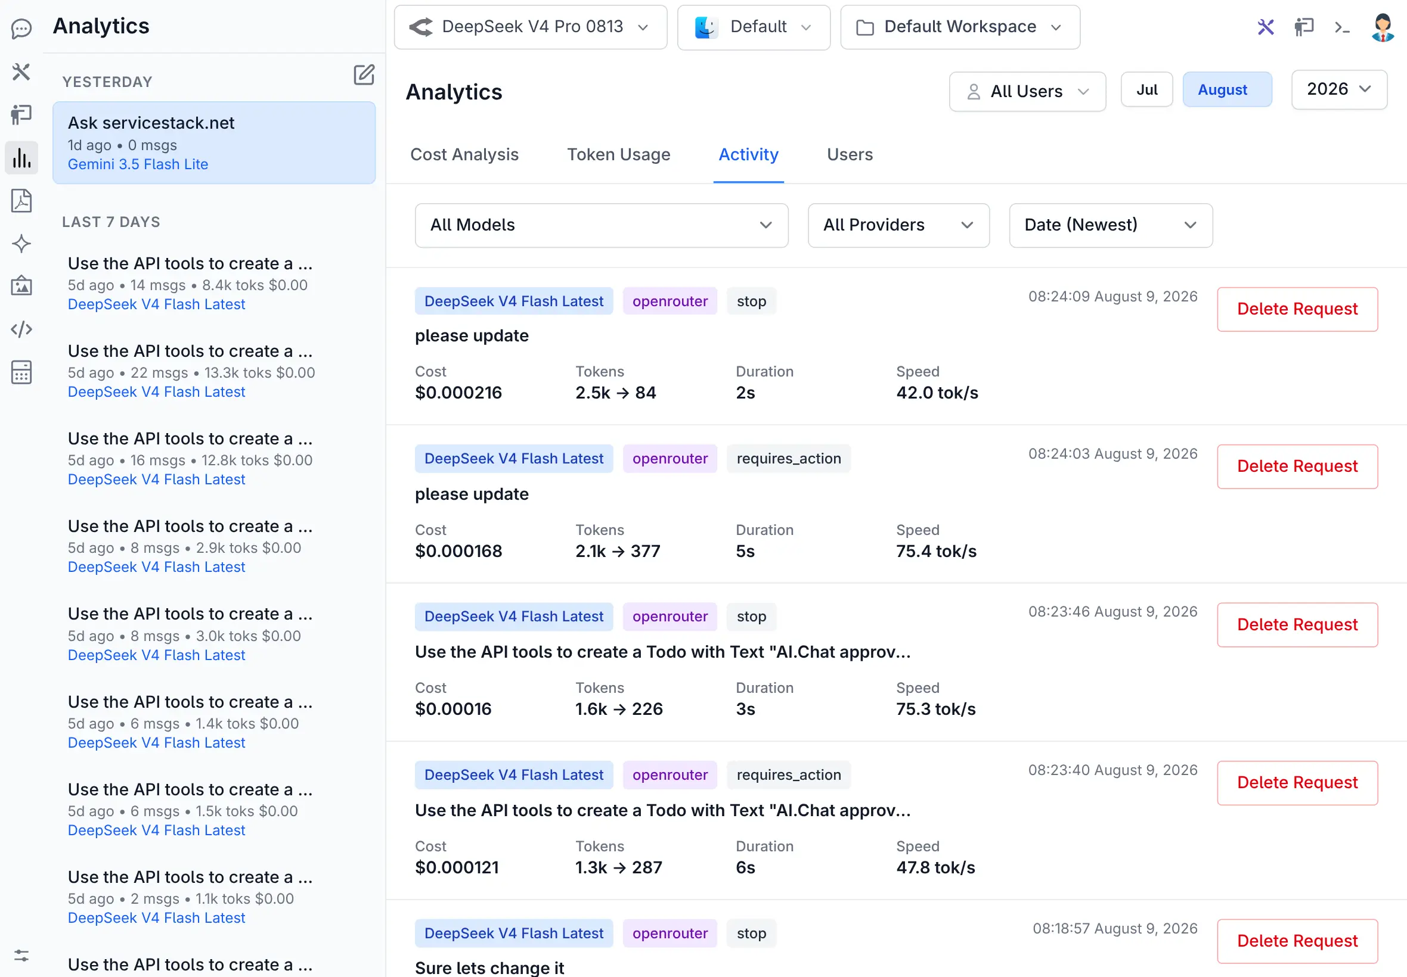Screen dimensions: 1407x977
Task: Click the new chat compose icon
Action: pyautogui.click(x=364, y=74)
